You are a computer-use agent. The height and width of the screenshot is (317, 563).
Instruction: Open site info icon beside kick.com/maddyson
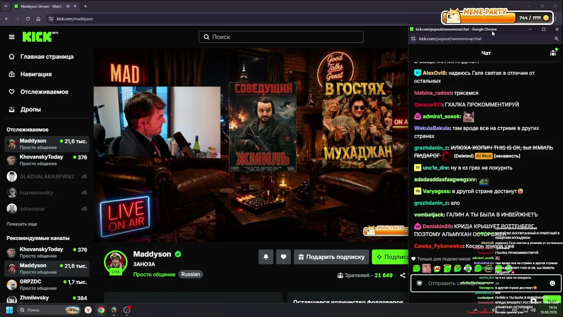pyautogui.click(x=51, y=19)
